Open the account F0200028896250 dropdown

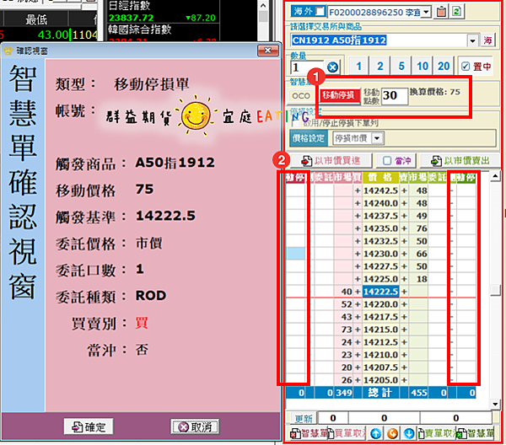pos(426,13)
